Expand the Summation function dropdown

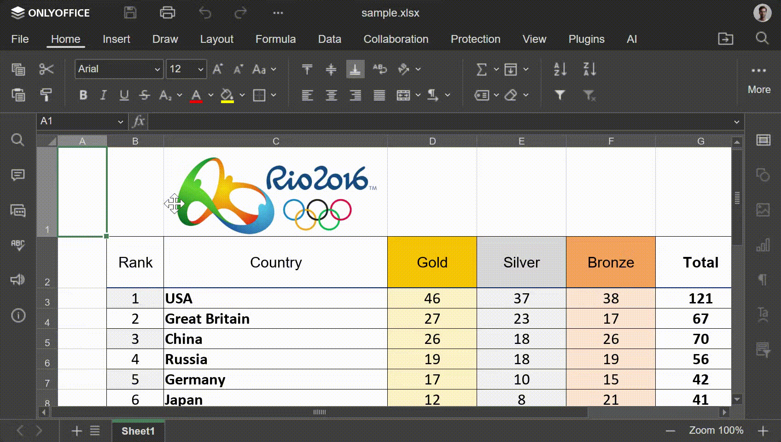tap(496, 70)
